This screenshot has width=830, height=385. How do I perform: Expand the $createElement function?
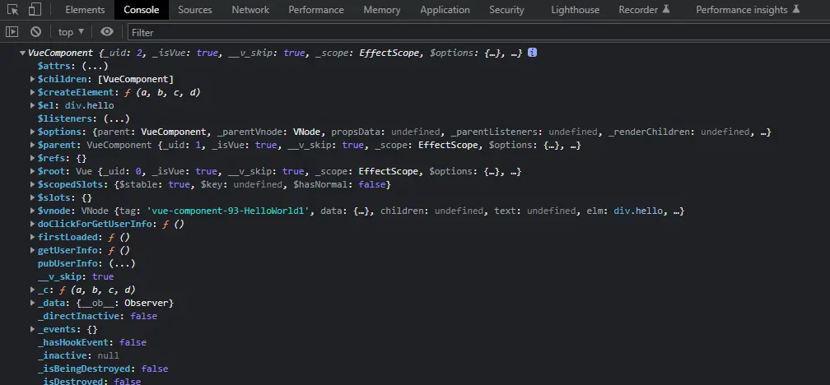pos(33,92)
